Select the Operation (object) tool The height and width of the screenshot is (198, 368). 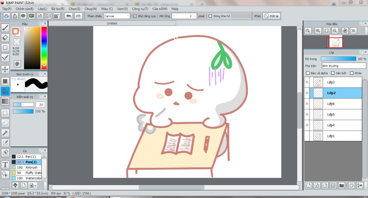(x=5, y=174)
